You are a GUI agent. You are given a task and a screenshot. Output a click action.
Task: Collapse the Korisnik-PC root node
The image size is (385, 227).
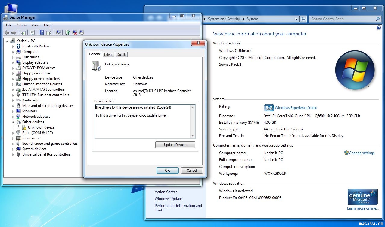[x=8, y=41]
